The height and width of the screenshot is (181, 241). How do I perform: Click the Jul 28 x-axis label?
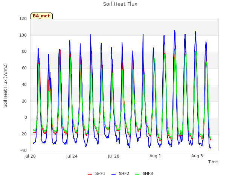tap(114, 156)
